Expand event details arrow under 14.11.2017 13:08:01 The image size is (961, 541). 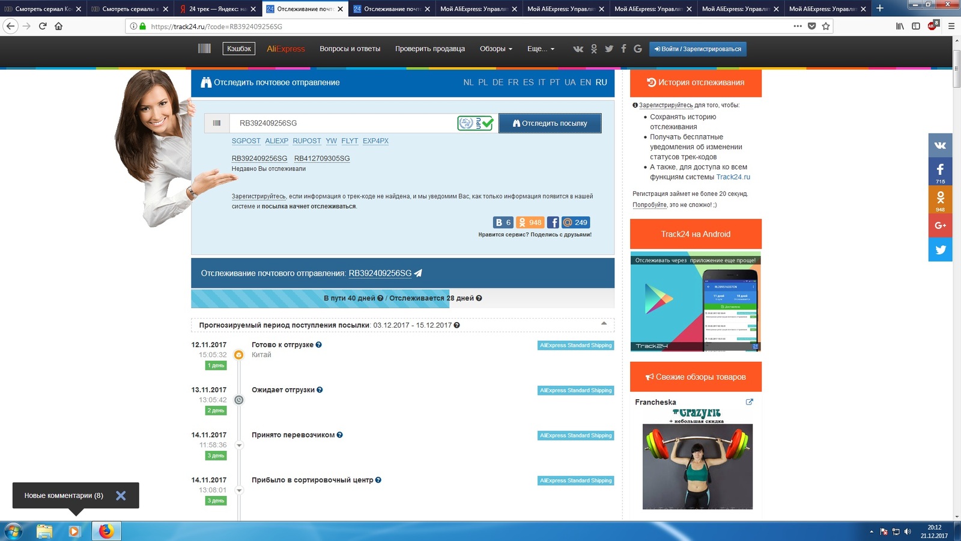point(239,491)
